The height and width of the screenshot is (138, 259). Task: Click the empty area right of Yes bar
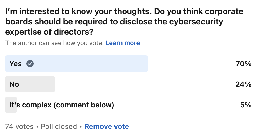[192, 64]
